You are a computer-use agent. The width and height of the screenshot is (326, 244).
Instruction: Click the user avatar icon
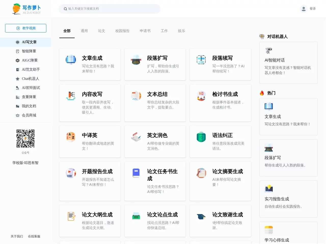(x=304, y=9)
